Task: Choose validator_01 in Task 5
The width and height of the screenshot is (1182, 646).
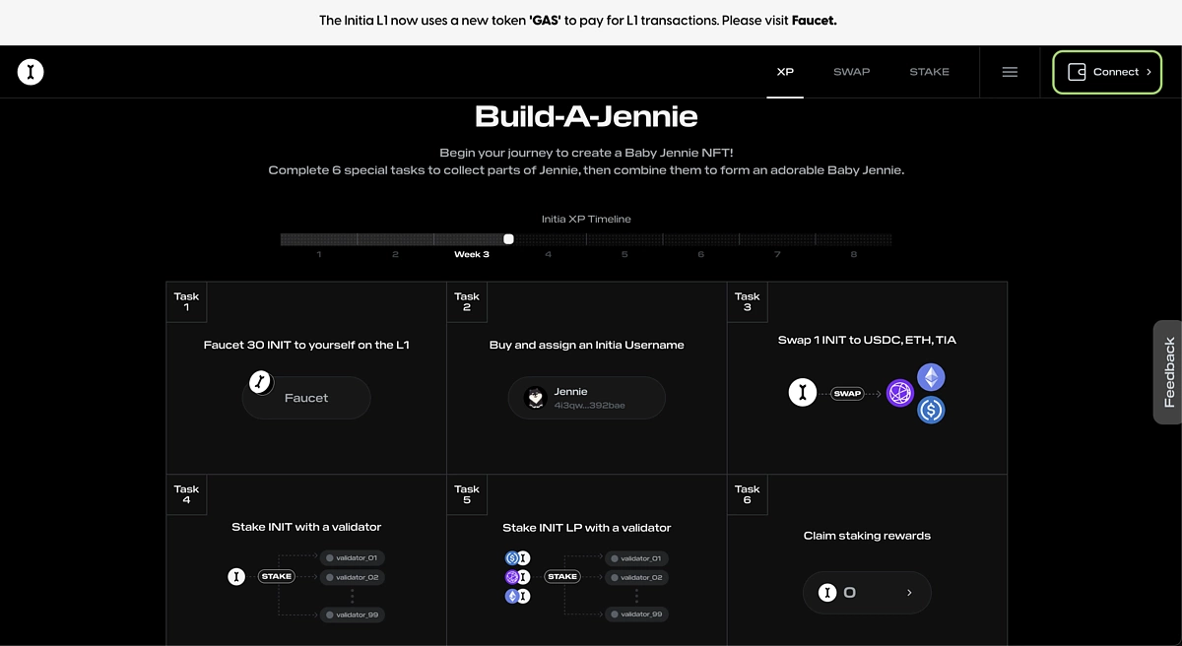Action: (x=637, y=557)
